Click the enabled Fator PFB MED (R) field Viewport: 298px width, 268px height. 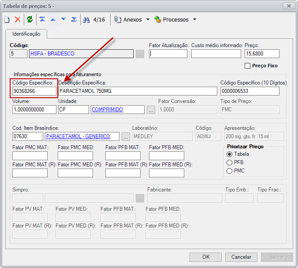coord(167,173)
